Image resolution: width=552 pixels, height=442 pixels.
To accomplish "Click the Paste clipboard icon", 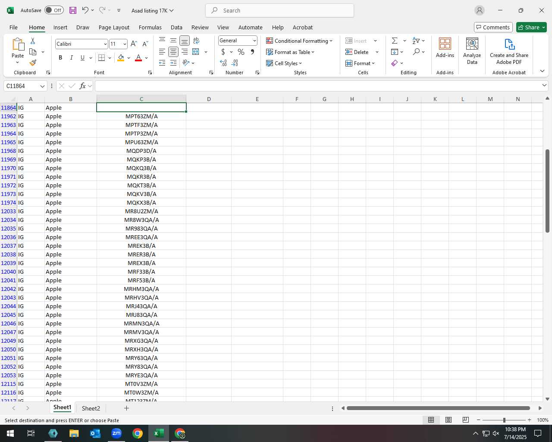I will (x=18, y=44).
